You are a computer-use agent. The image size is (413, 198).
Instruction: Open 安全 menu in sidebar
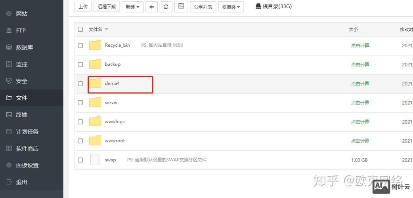(32, 81)
